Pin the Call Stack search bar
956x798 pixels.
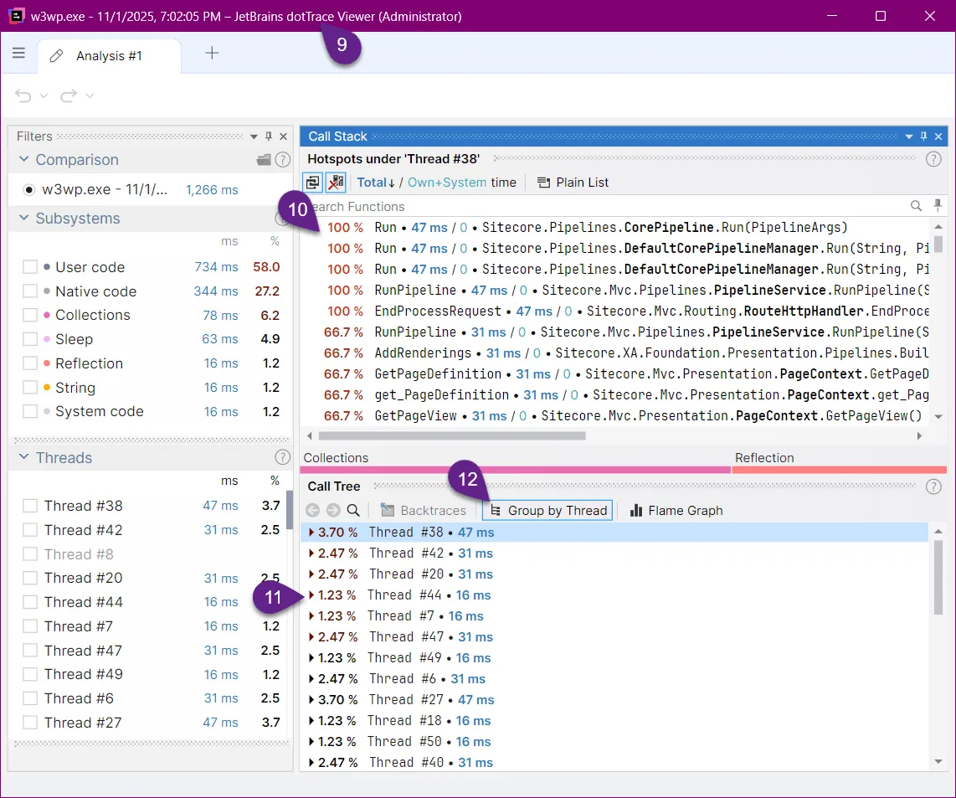(x=938, y=205)
